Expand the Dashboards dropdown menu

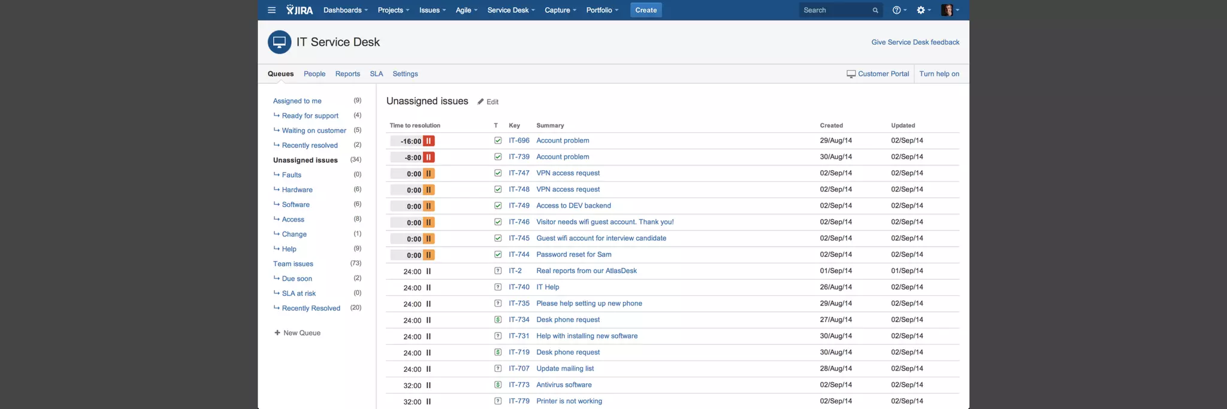(345, 10)
